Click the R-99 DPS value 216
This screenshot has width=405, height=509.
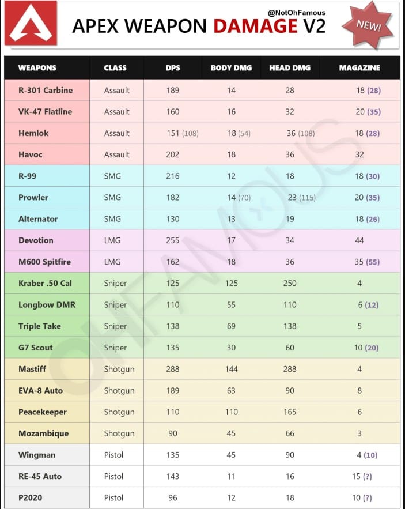coord(173,176)
